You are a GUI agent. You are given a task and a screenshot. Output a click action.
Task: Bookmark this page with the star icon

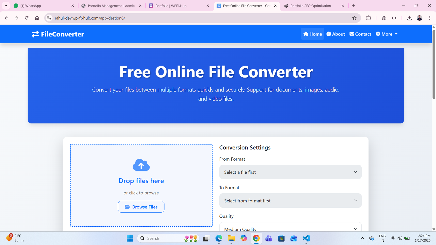coord(354,18)
